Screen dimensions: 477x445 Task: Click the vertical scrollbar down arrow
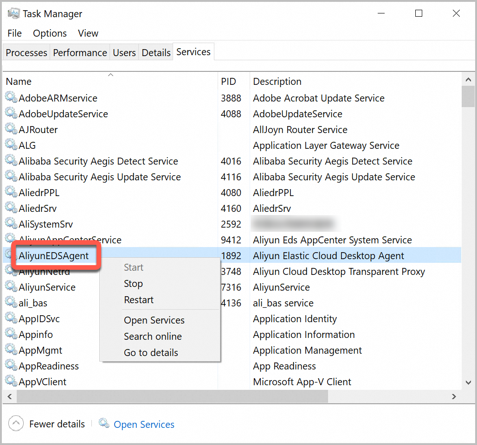tap(468, 382)
